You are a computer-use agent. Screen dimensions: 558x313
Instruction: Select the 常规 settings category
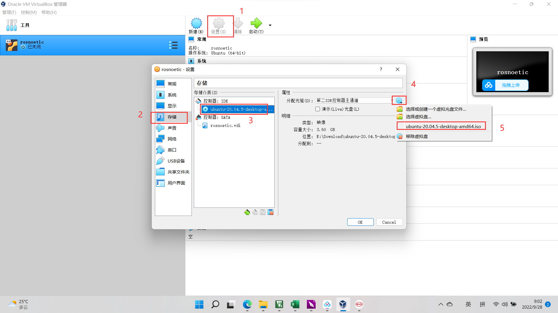[173, 84]
